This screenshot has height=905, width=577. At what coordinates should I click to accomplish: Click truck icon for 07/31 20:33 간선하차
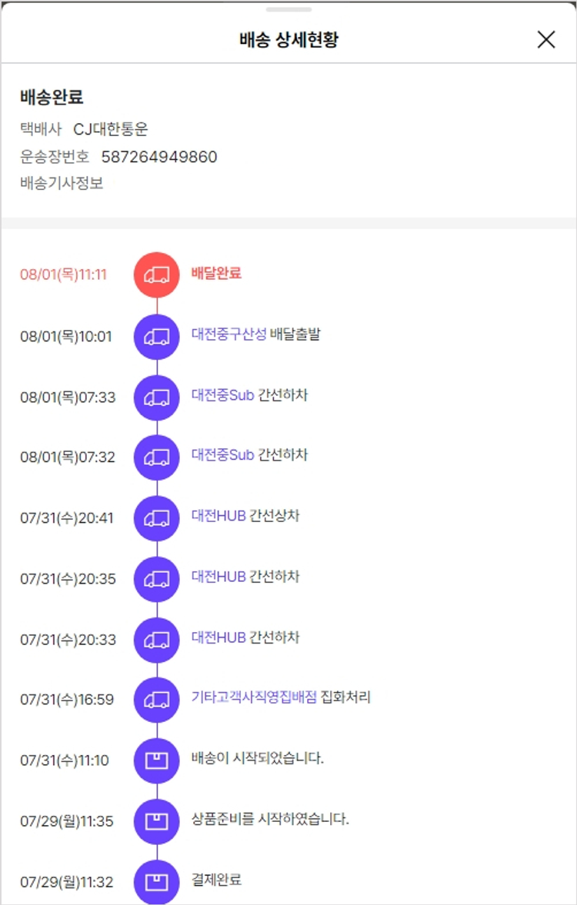coord(157,640)
